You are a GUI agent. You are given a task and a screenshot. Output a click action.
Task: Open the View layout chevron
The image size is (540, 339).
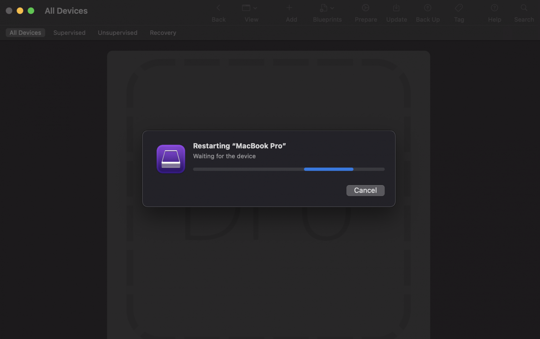(x=256, y=8)
